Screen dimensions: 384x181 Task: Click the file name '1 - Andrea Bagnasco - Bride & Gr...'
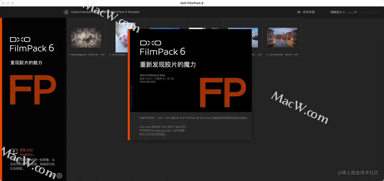coord(86,55)
